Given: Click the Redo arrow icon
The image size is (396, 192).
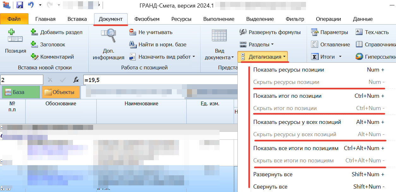Looking at the screenshot, I should pos(49,5).
